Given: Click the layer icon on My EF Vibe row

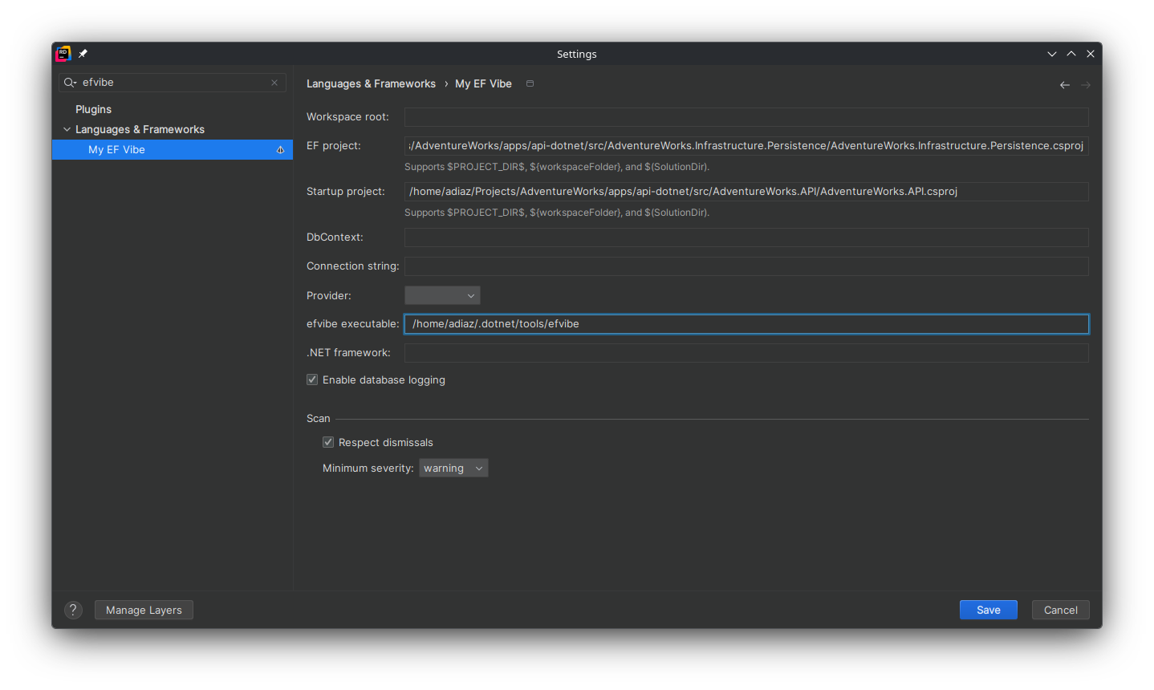Looking at the screenshot, I should click(x=280, y=150).
